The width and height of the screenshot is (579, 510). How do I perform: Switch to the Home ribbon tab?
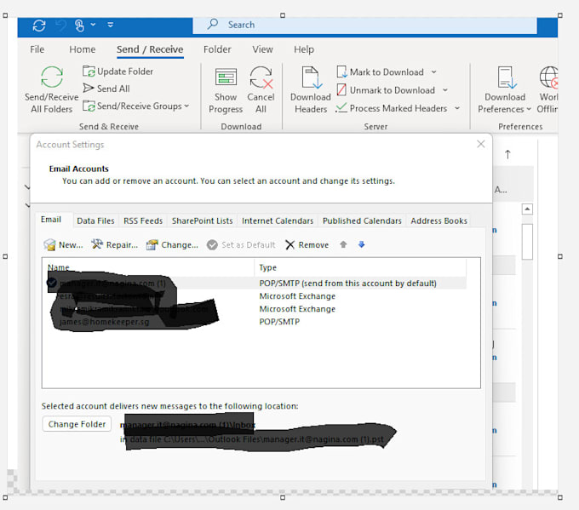pos(83,49)
